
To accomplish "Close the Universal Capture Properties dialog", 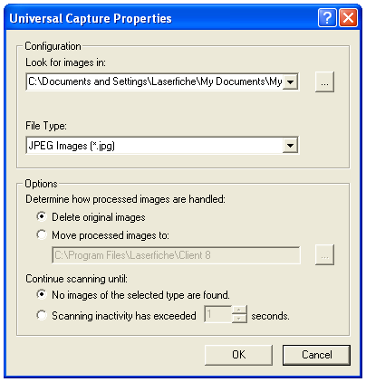I will (348, 18).
